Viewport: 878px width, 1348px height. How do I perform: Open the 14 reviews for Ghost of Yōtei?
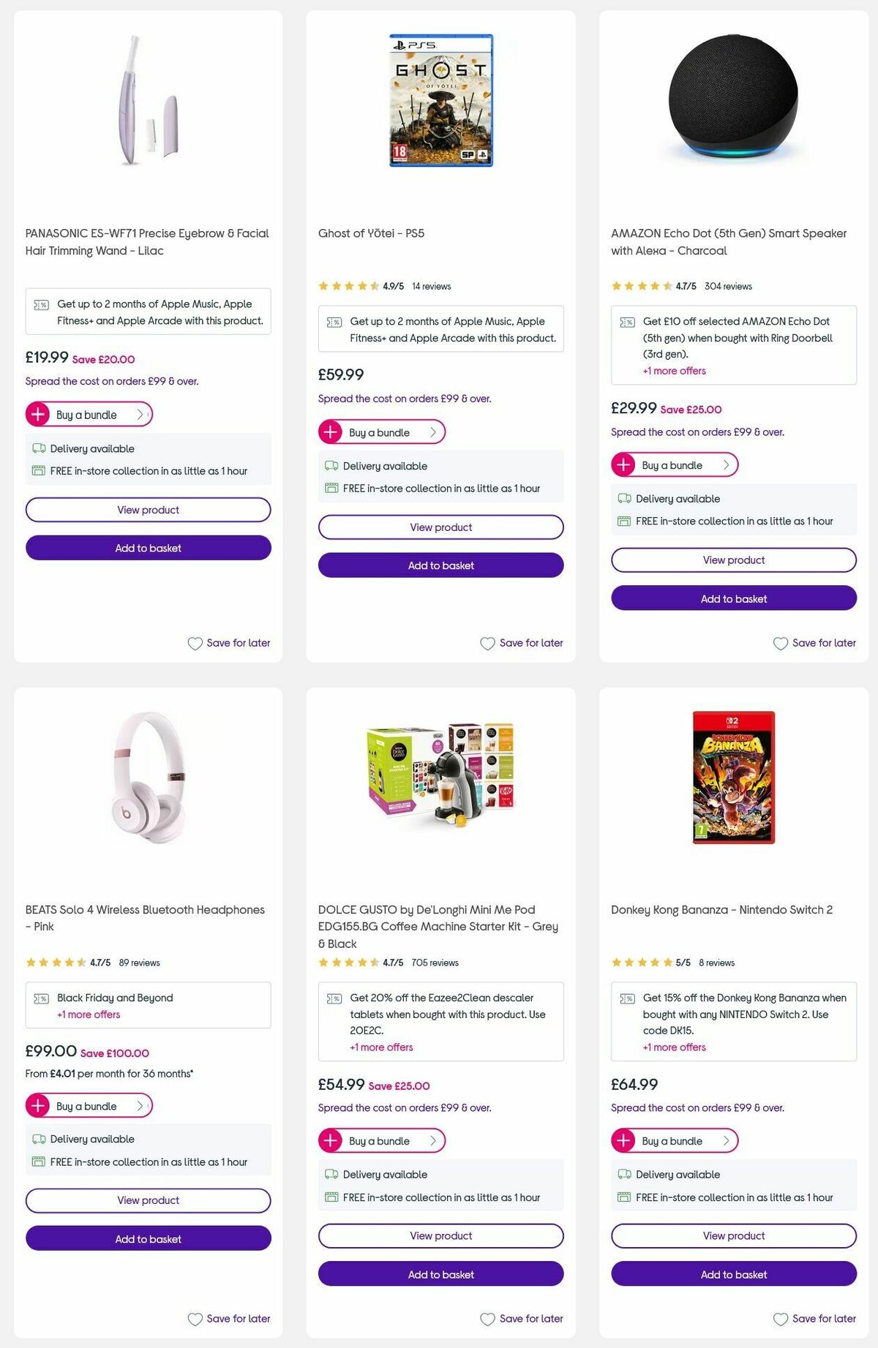click(432, 286)
